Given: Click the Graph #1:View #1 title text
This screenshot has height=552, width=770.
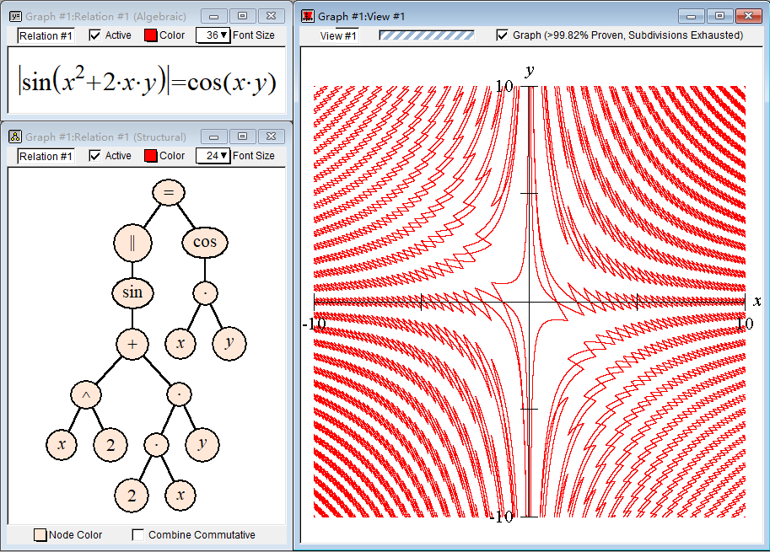Looking at the screenshot, I should 362,16.
